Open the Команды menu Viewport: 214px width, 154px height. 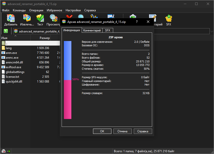pyautogui.click(x=19, y=10)
